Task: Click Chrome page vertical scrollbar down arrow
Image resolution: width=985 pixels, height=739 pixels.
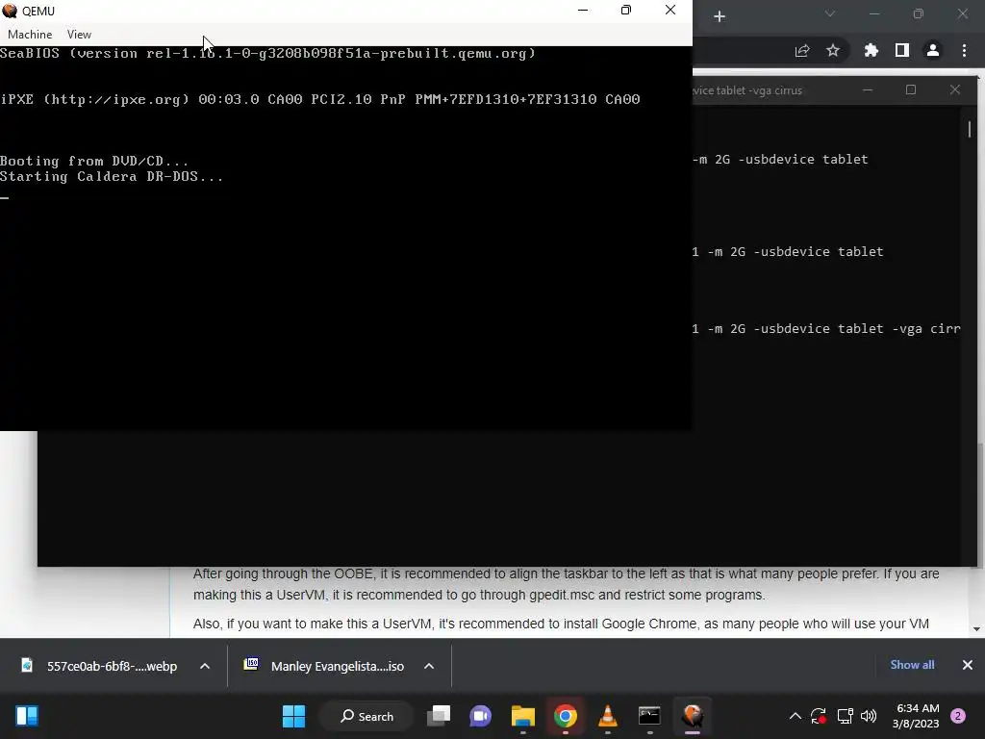Action: 976,629
